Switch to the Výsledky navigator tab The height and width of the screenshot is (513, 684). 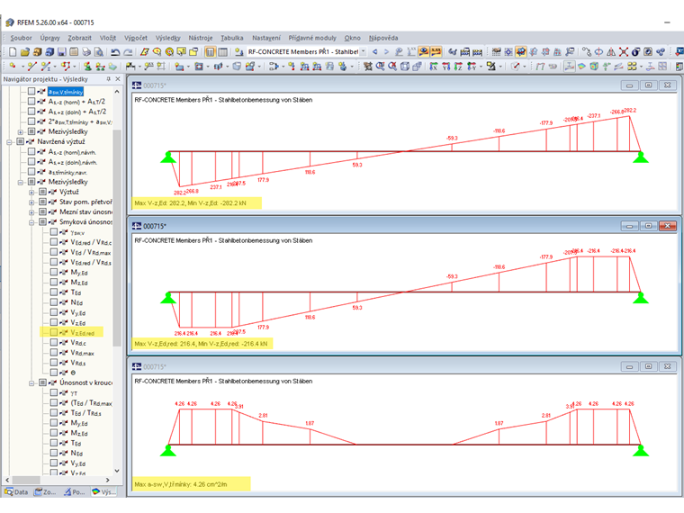[x=103, y=492]
